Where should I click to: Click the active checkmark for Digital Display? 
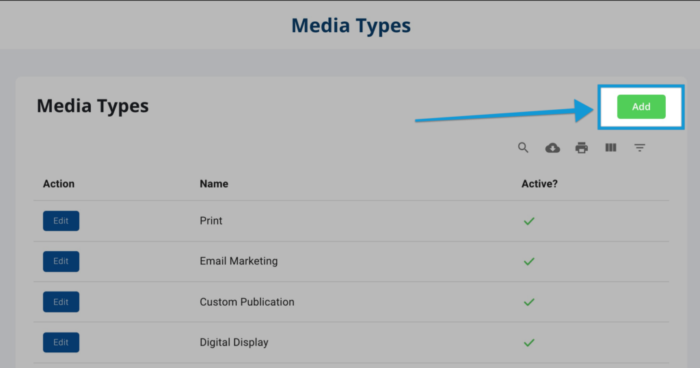(x=529, y=343)
